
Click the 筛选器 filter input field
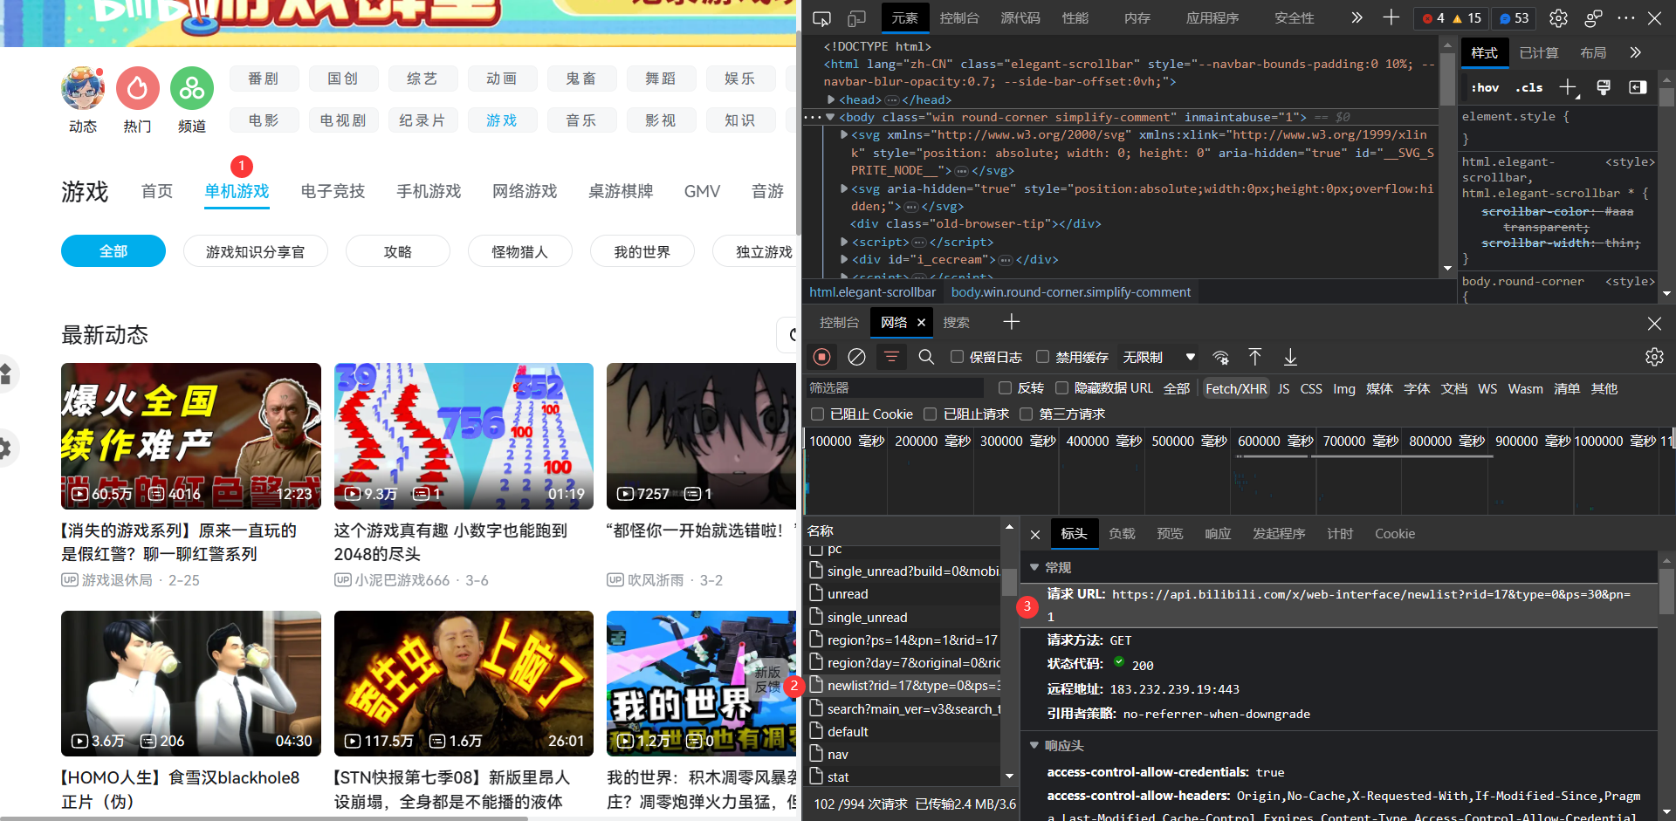coord(894,388)
